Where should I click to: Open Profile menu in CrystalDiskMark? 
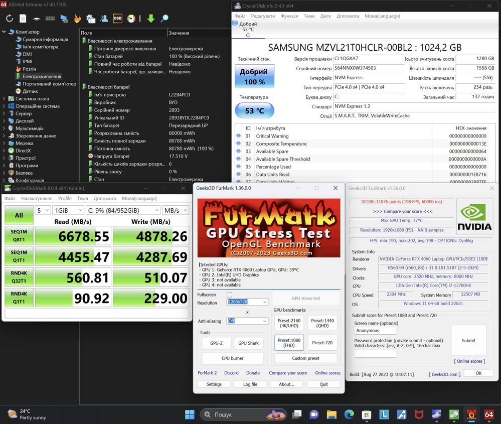click(65, 198)
